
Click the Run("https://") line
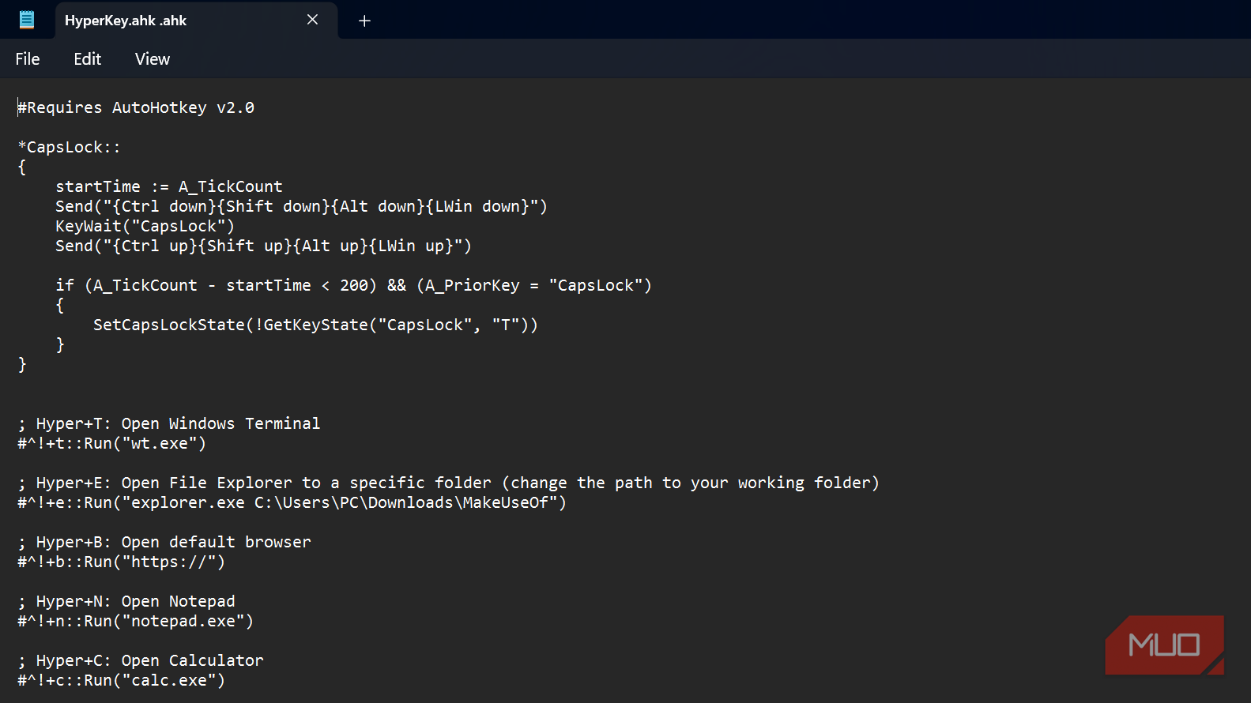(x=121, y=562)
